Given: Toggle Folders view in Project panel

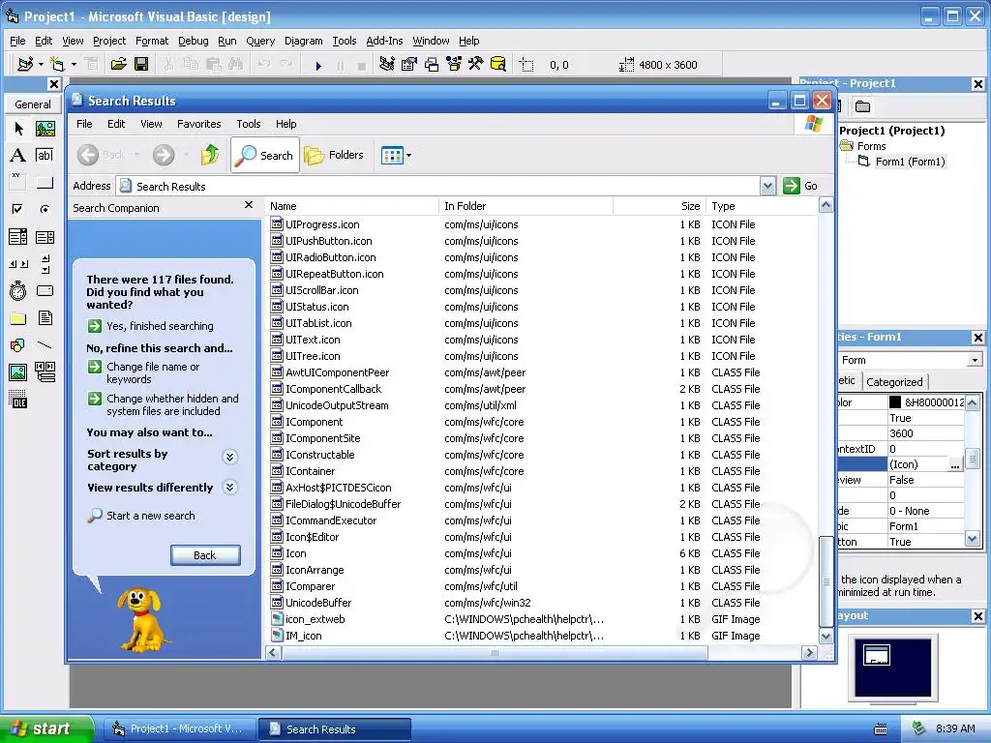Looking at the screenshot, I should click(862, 106).
